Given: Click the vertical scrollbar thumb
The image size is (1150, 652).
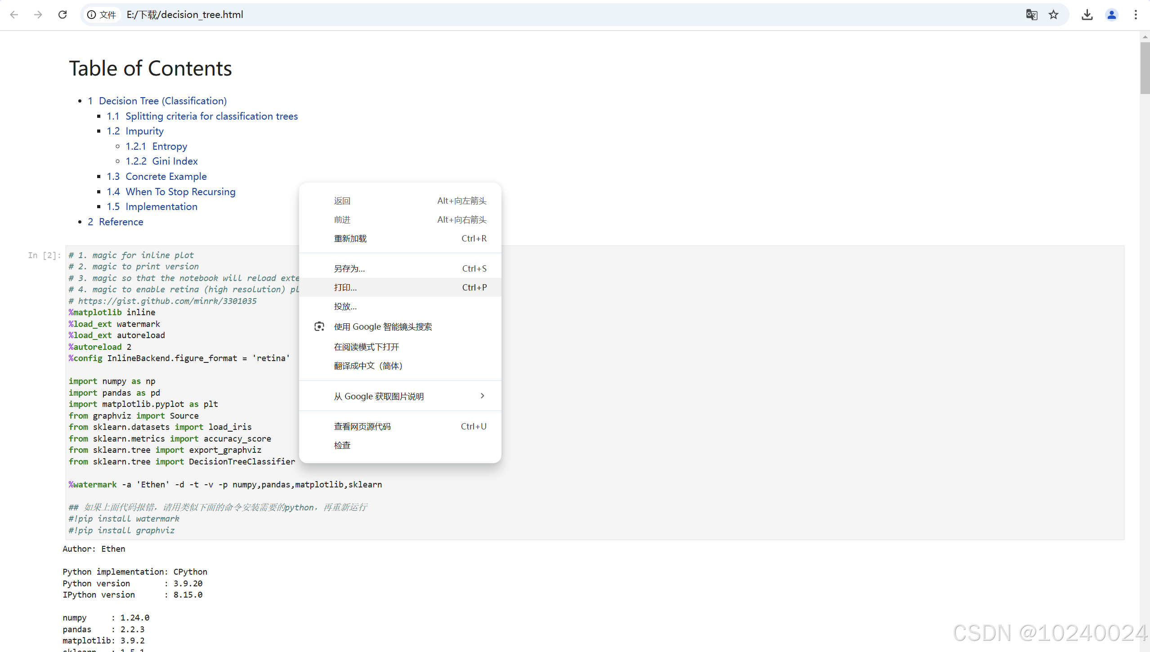Looking at the screenshot, I should 1144,67.
